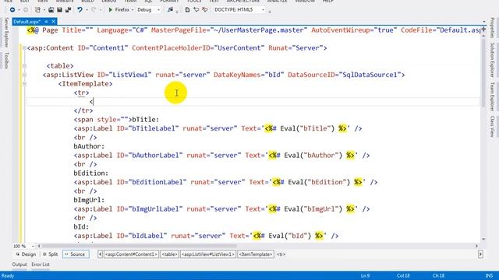Click the Save All toolbar icon
Screen dimensions: 499x280
68,10
